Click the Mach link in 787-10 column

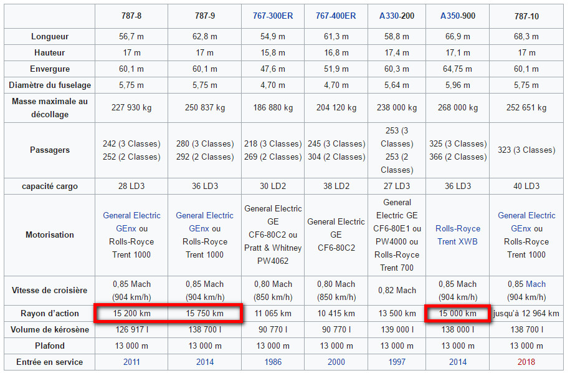tap(535, 284)
